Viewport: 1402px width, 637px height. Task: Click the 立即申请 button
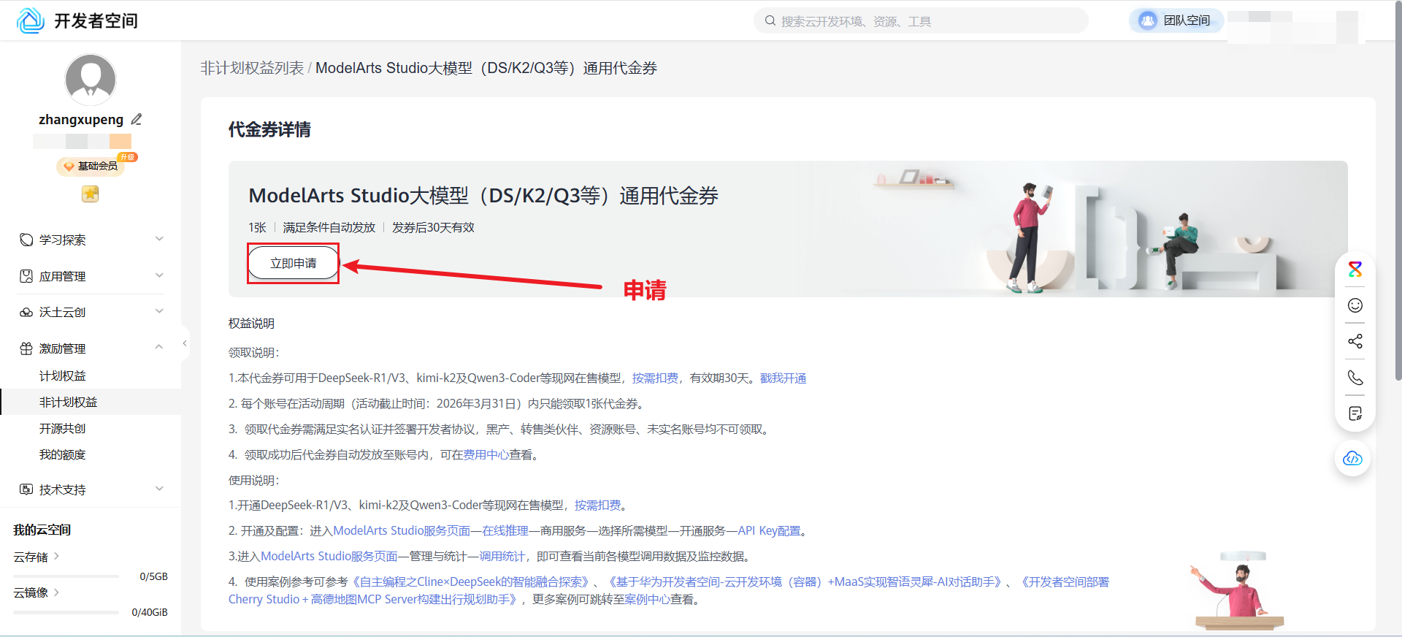[x=294, y=263]
